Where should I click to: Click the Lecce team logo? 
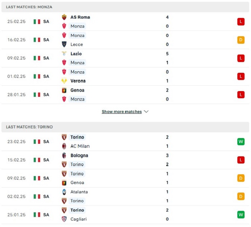[x=64, y=44]
